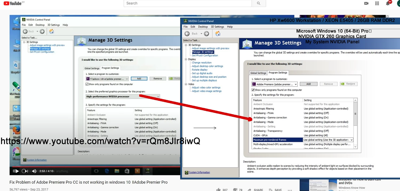Open Back history dropdown in video's NVIDIA window
This screenshot has height=191, width=400.
coord(37,31)
